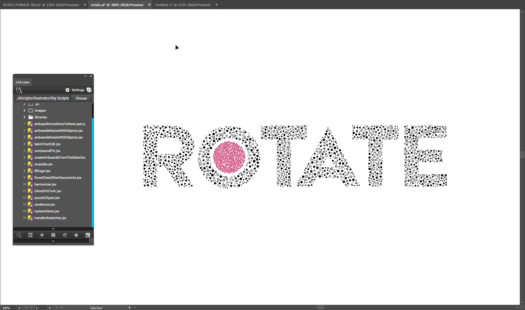Select the LAScripts panel tab
The width and height of the screenshot is (525, 310).
click(x=23, y=82)
